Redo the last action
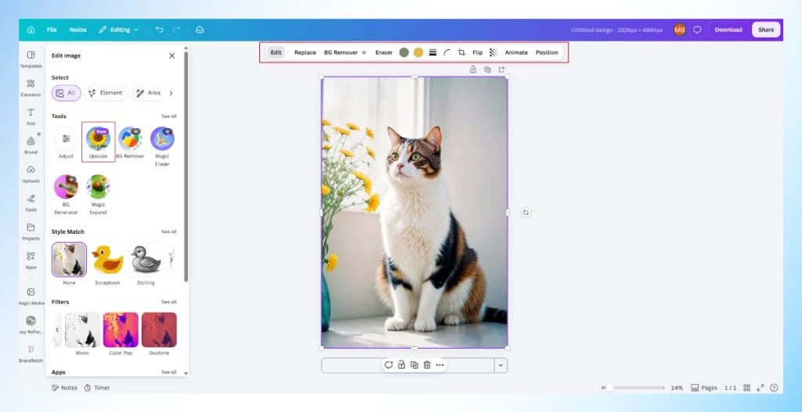 coord(176,30)
